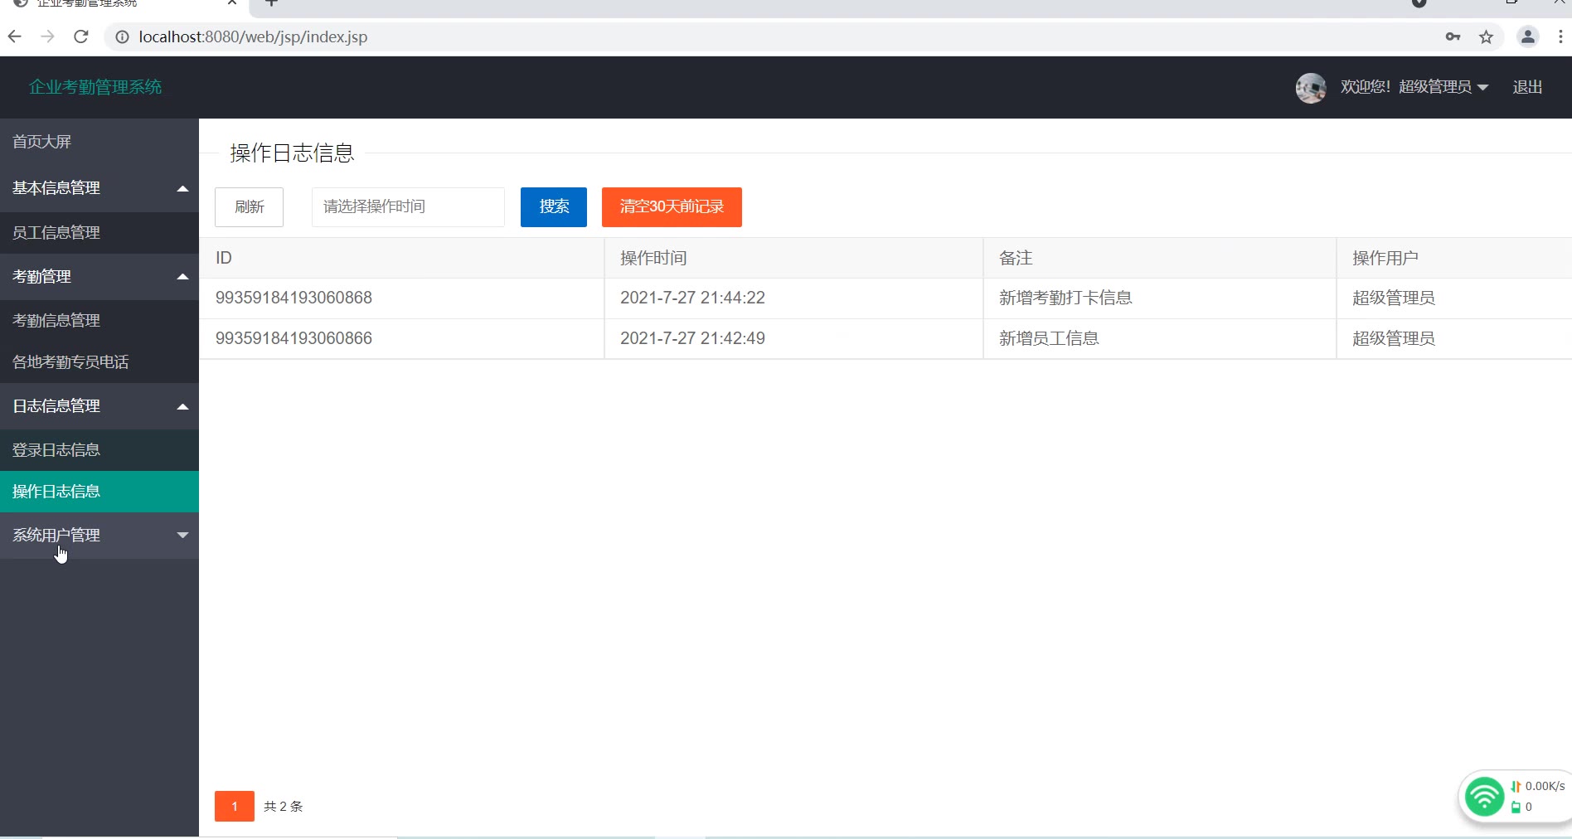1572x839 pixels.
Task: Select 操作日志信息 in the sidebar
Action: (x=99, y=492)
